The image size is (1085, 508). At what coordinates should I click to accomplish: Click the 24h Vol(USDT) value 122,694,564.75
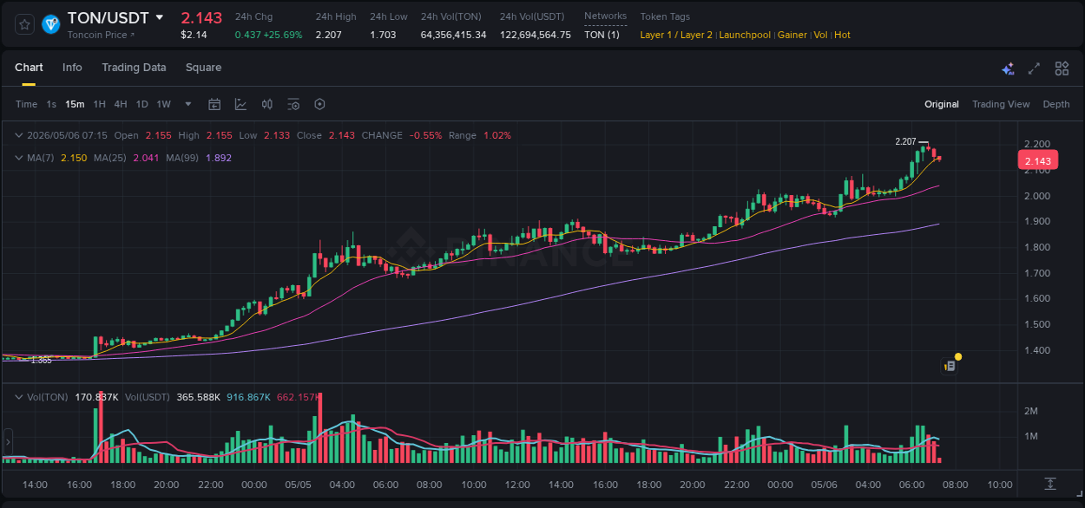pyautogui.click(x=536, y=35)
